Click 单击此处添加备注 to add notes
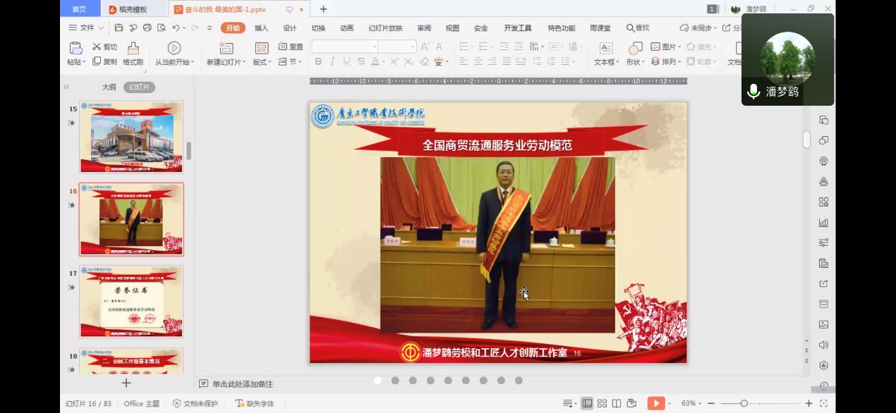The image size is (896, 413). 242,384
